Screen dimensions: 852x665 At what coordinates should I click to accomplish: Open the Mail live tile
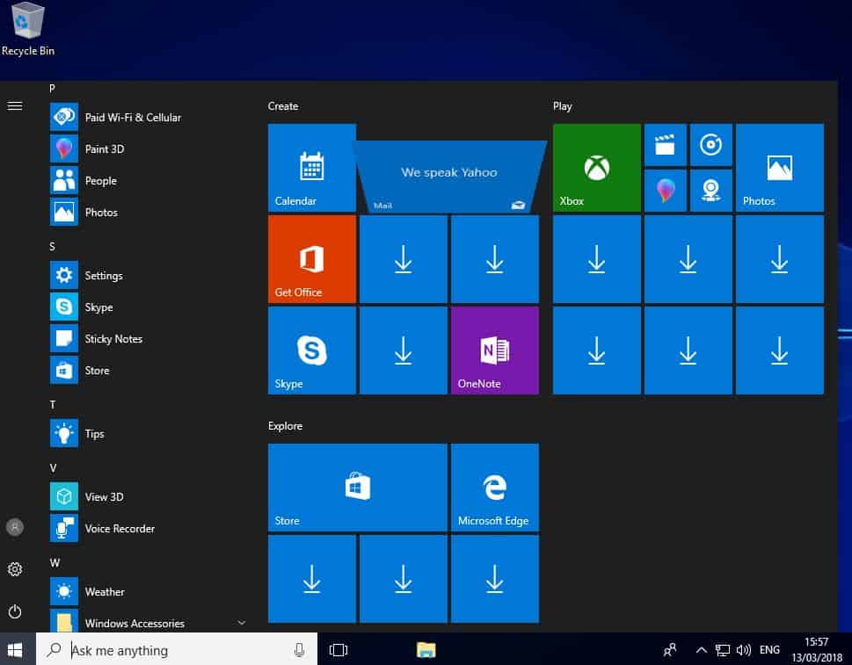pos(449,176)
